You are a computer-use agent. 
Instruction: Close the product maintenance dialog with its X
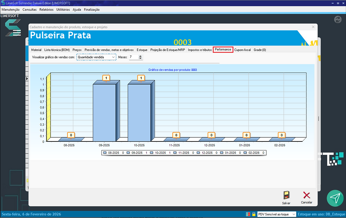(313, 27)
